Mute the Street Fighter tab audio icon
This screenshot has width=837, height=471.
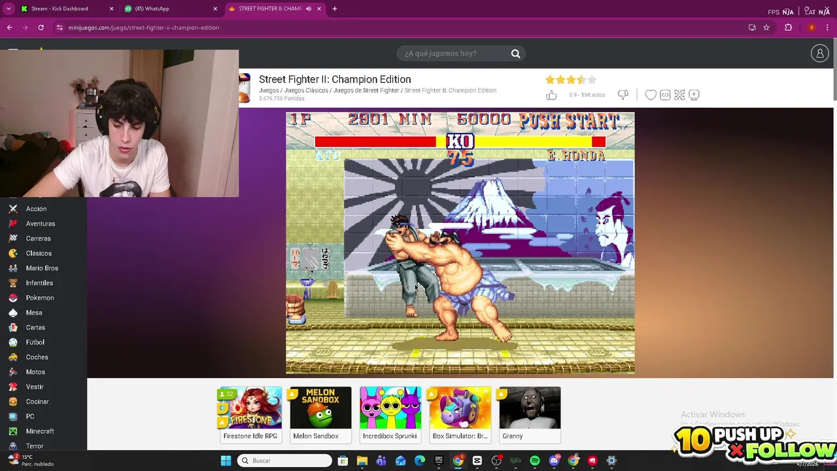[308, 9]
